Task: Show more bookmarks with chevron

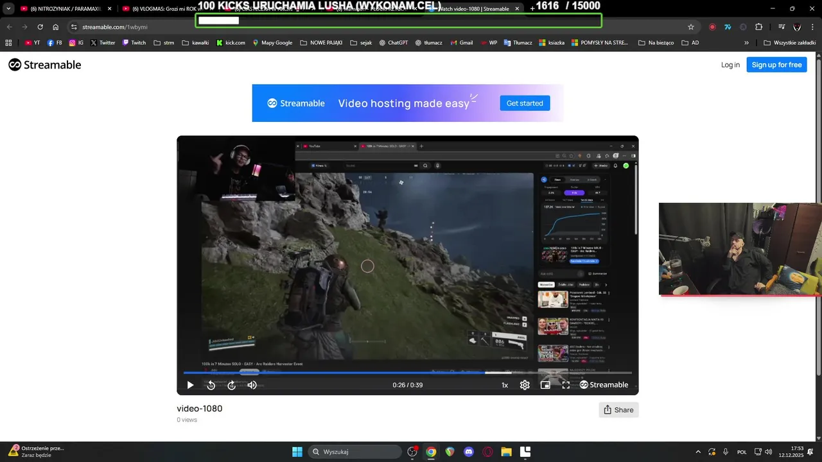Action: tap(746, 43)
